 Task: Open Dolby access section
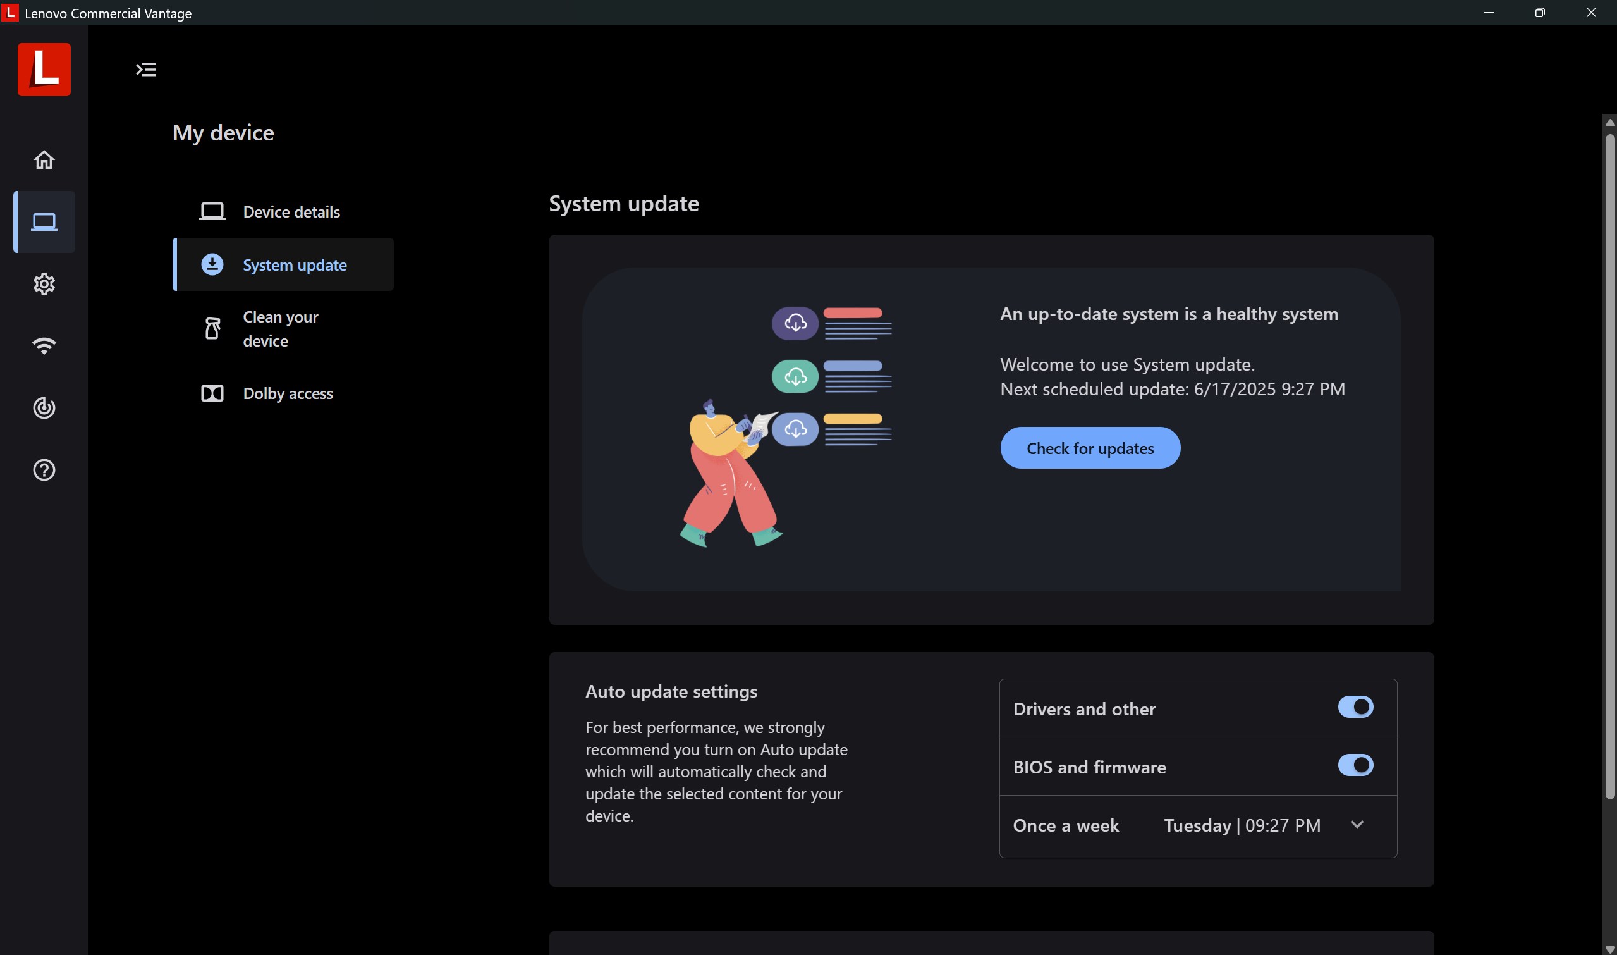click(288, 393)
